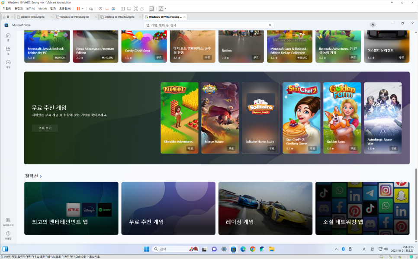This screenshot has height=259, width=418.
Task: Open the Windows Start button in the taskbar
Action: [146, 249]
